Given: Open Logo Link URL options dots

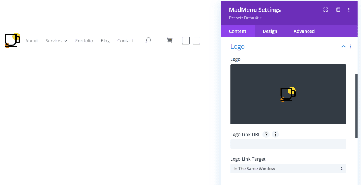Looking at the screenshot, I should (275, 134).
